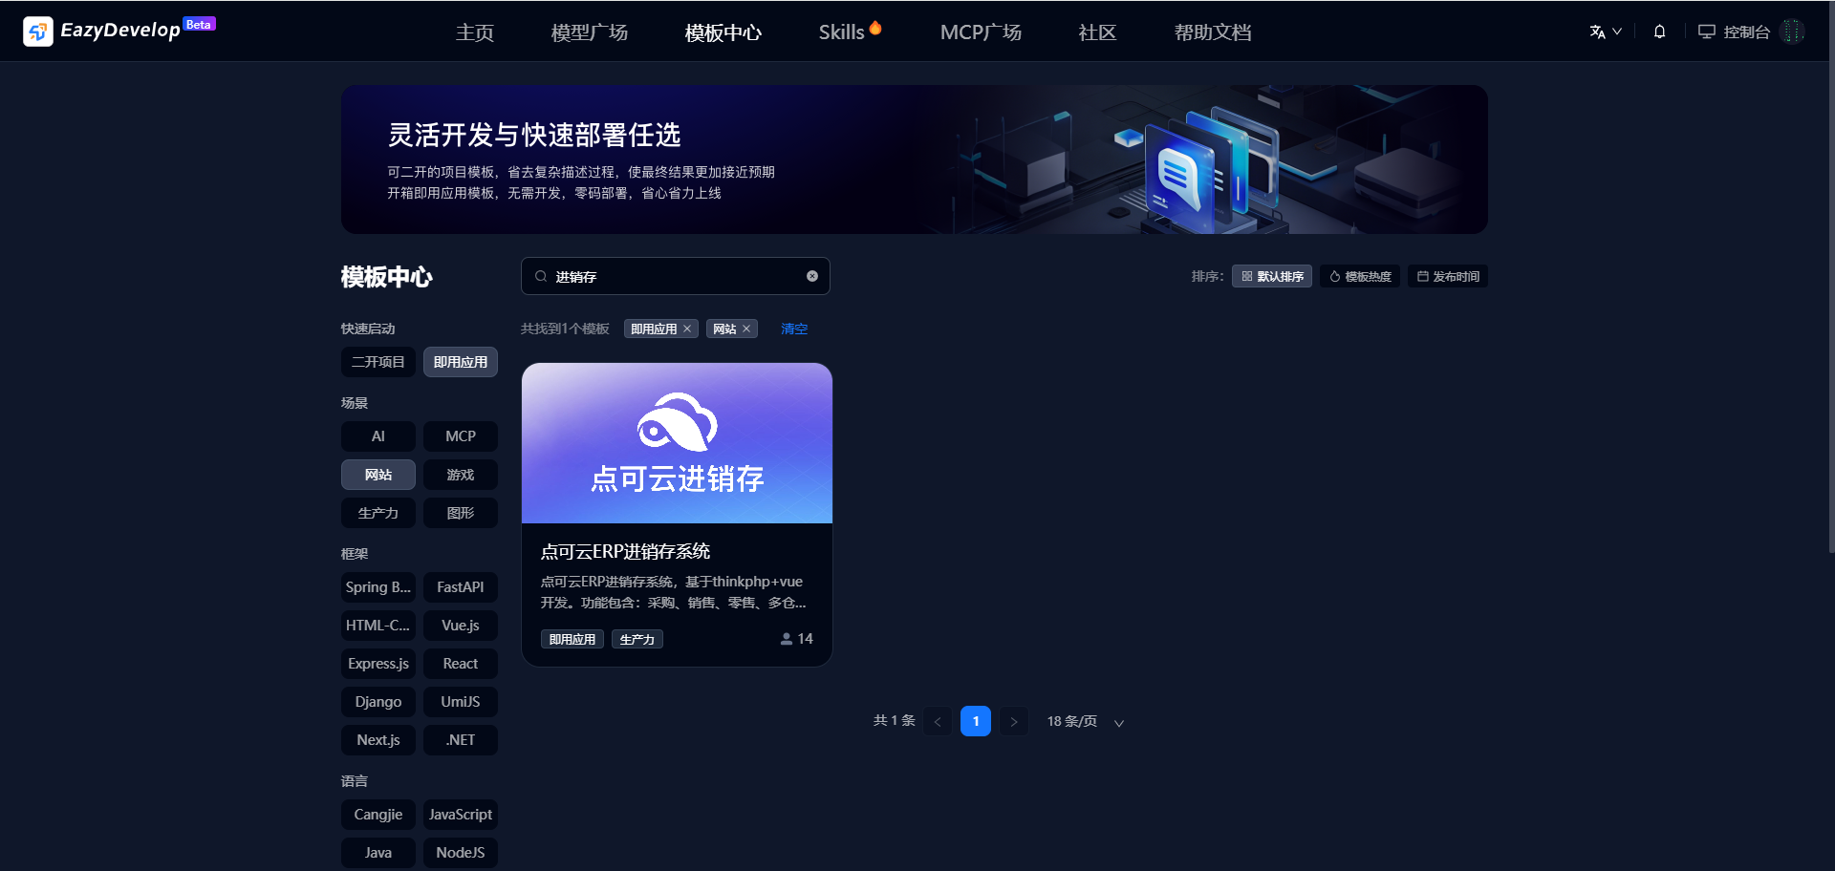Filter by Express.js framework
Image resolution: width=1835 pixels, height=871 pixels.
378,664
